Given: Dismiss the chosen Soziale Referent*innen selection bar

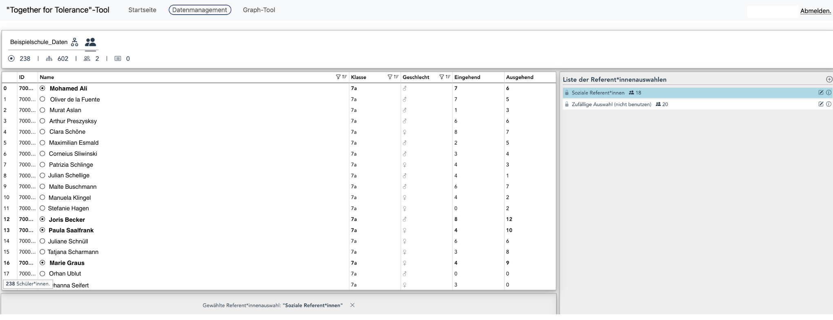Looking at the screenshot, I should point(352,305).
